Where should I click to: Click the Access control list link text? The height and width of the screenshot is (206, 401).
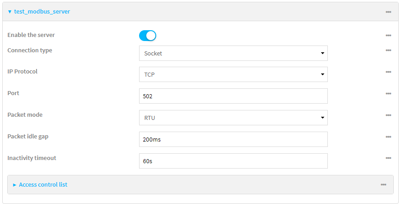coord(43,185)
